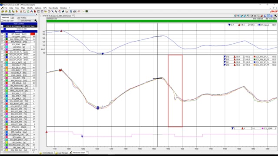Click the black wrench icon in graph toolbar
The width and height of the screenshot is (278, 156).
point(275,16)
